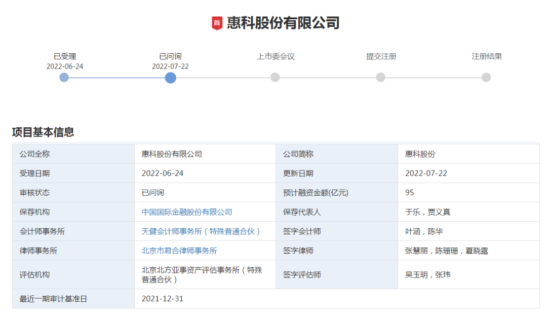The width and height of the screenshot is (547, 315).
Task: Open the 北京市君合律师事务所 link
Action: click(x=179, y=251)
